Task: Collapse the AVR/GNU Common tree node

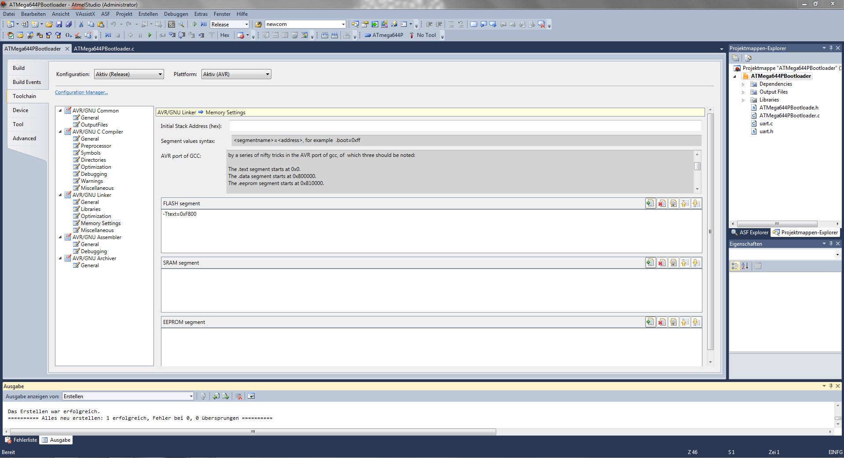Action: (x=60, y=110)
